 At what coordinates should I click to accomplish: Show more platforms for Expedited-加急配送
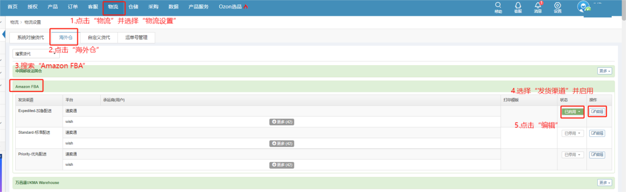coord(282,121)
